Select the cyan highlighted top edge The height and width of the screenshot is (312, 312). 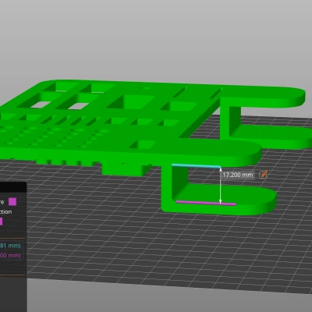pyautogui.click(x=196, y=166)
